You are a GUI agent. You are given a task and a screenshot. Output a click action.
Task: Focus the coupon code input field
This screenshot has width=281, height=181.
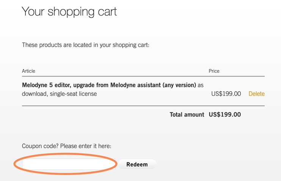pos(69,164)
